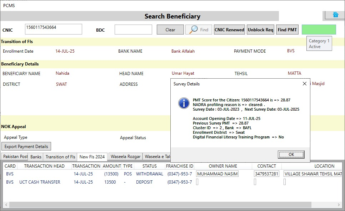Screen dimensions: 345x211
Task: Click the Search Beneficiary heading
Action: point(172,16)
